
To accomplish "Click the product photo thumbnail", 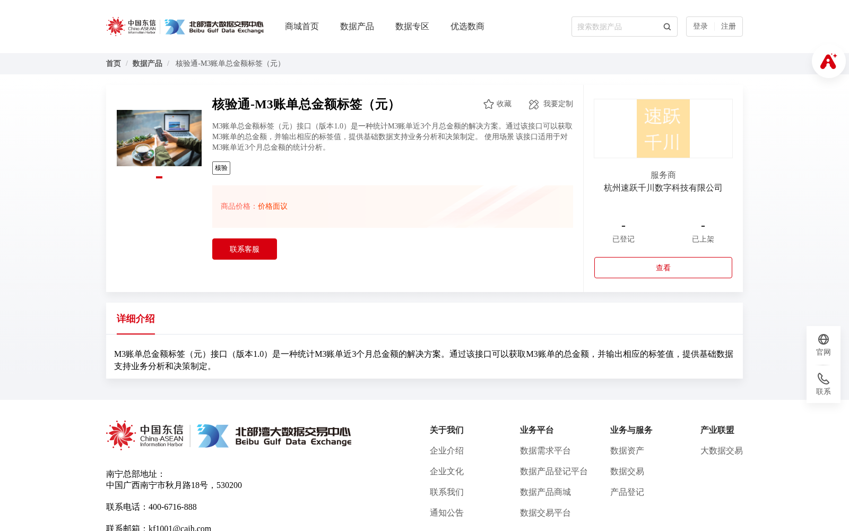I will tap(159, 138).
